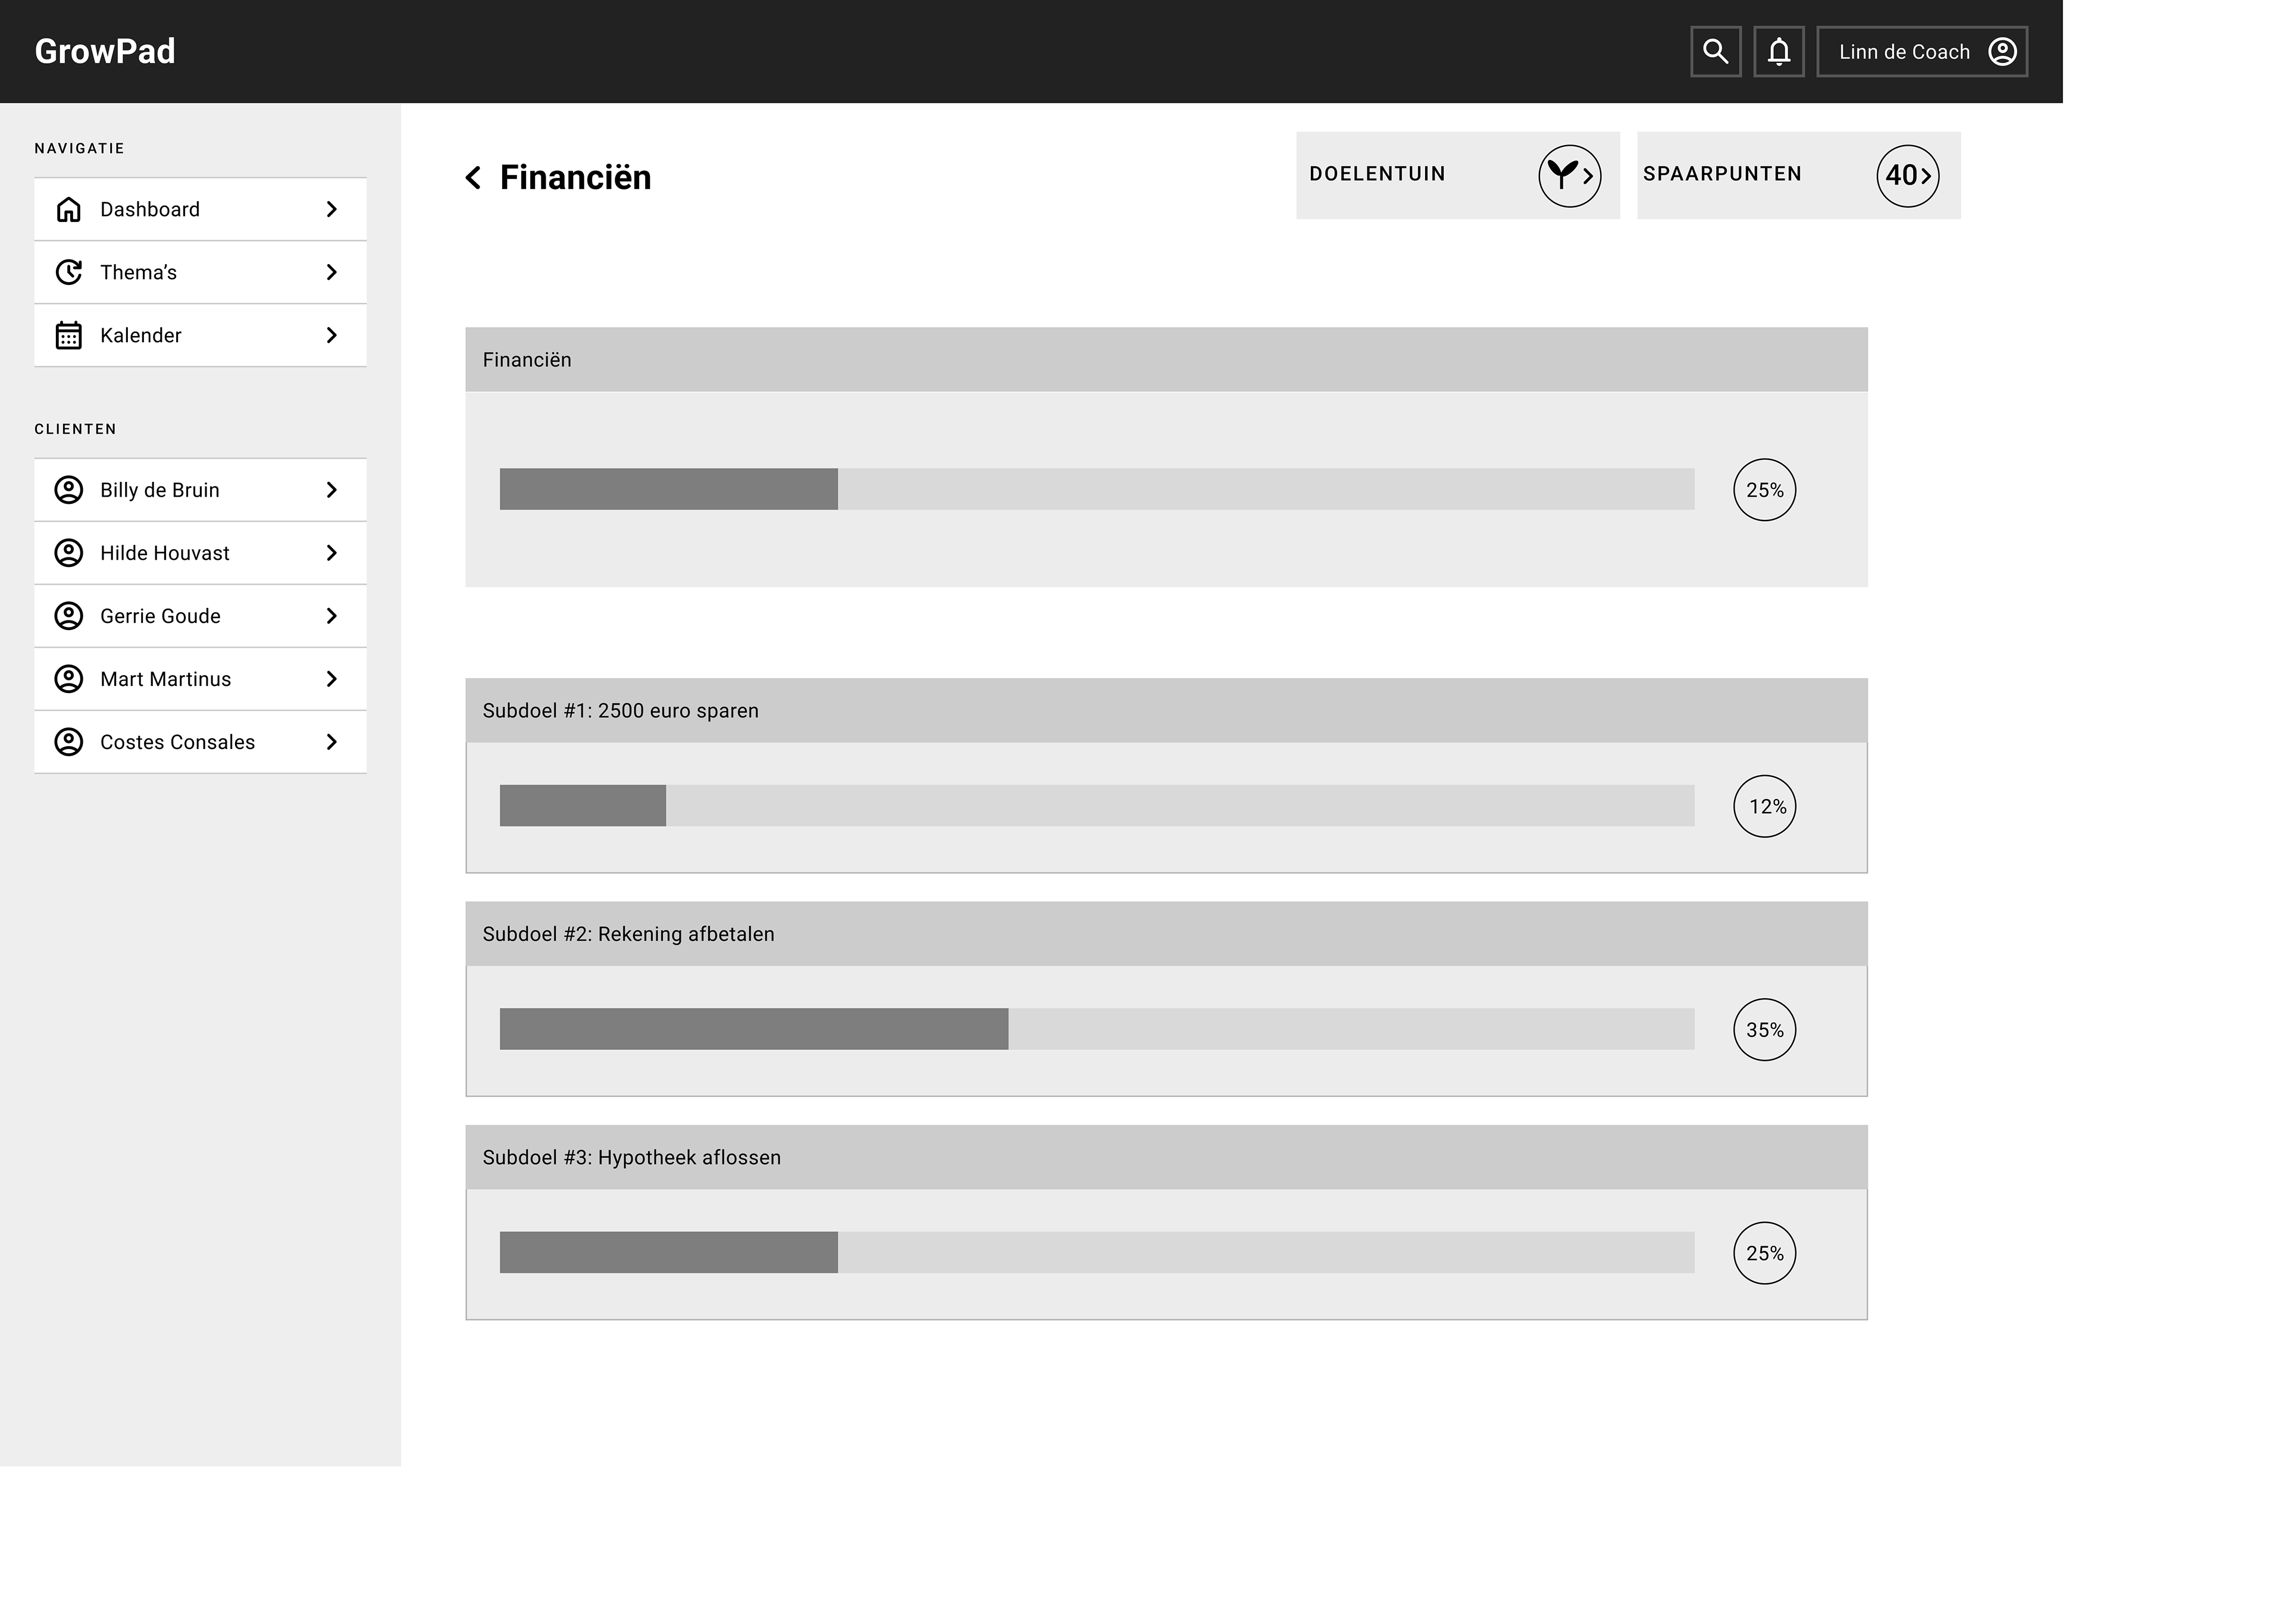Image resolution: width=2285 pixels, height=1624 pixels.
Task: Open Thema's menu item
Action: pyautogui.click(x=200, y=272)
